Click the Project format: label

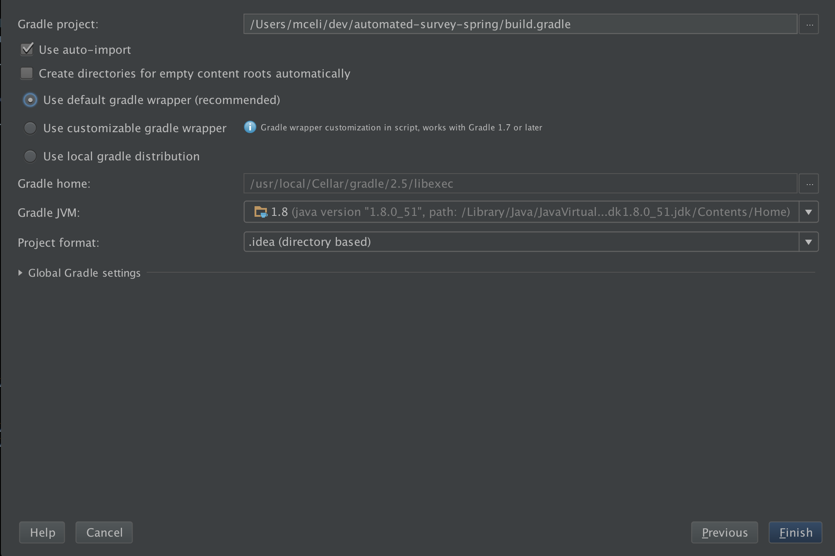[59, 243]
